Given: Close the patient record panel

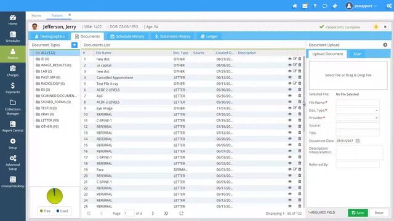Looking at the screenshot, I should point(385,26).
